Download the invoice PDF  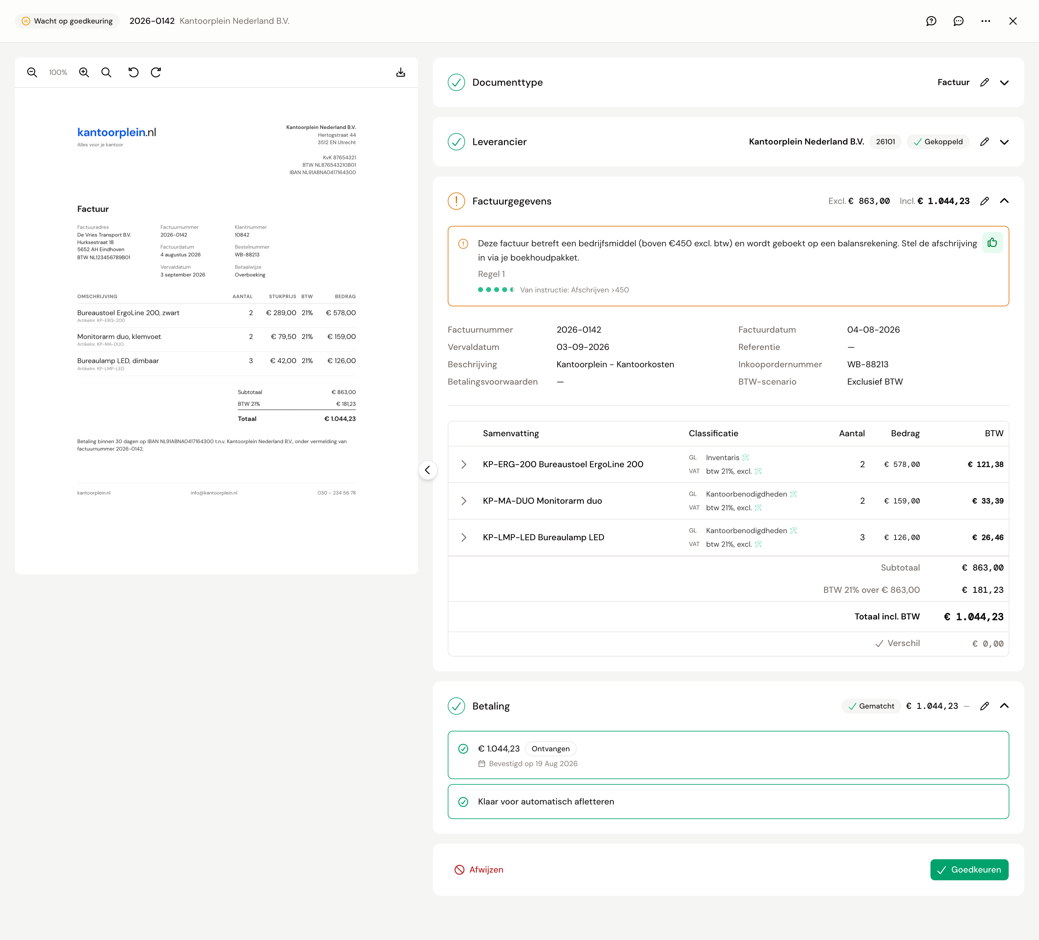(400, 73)
